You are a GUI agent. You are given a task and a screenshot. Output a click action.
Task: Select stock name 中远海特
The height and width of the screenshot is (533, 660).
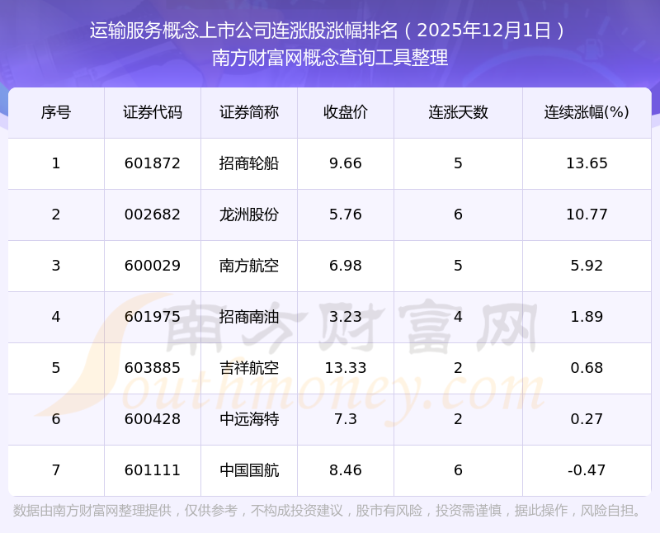coord(249,419)
